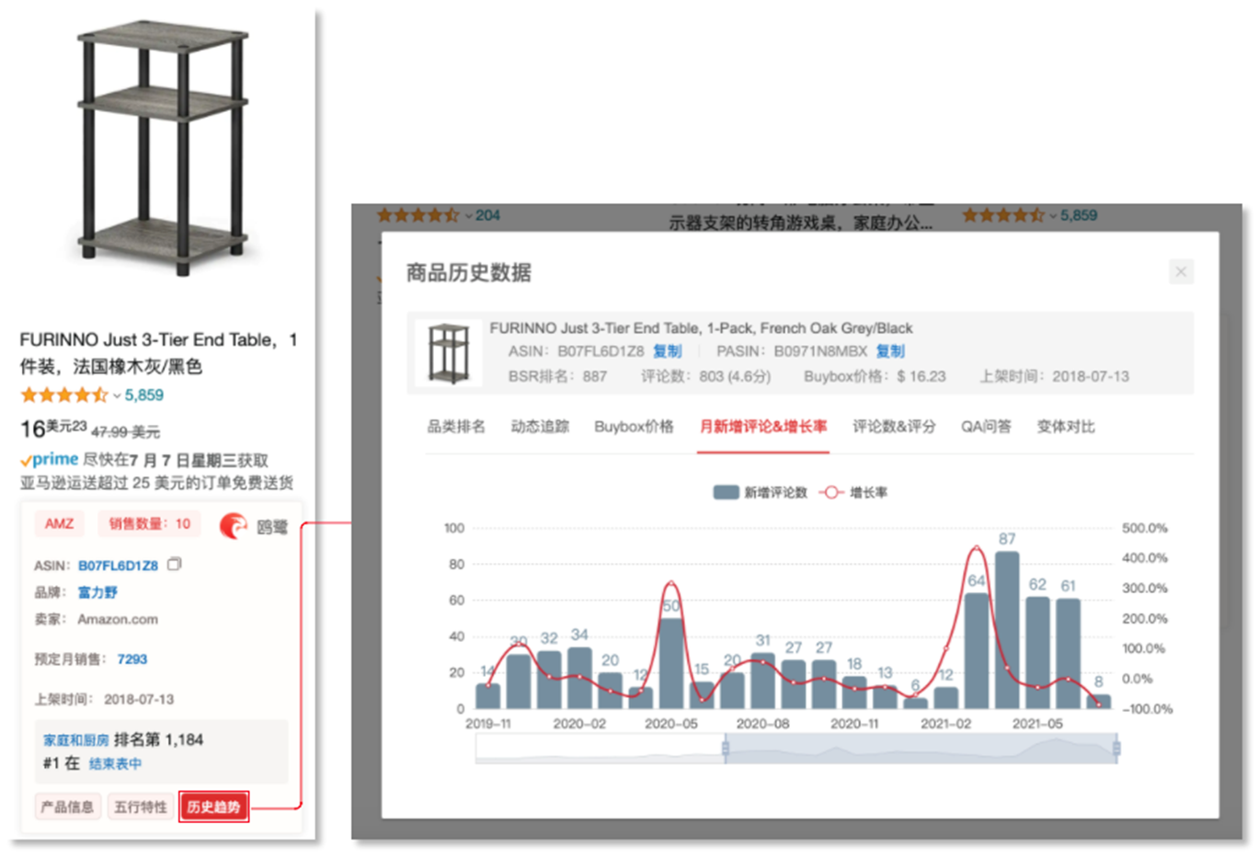Switch to the 品类排名 tab
Image resolution: width=1259 pixels, height=859 pixels.
456,427
